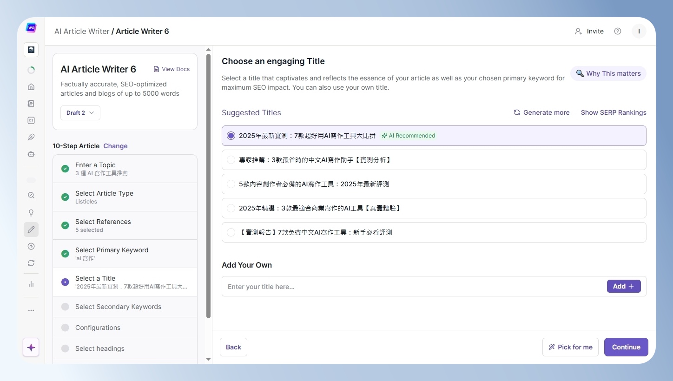Open the Select Article Type step
Screen dimensions: 673x381
pyautogui.click(x=125, y=197)
